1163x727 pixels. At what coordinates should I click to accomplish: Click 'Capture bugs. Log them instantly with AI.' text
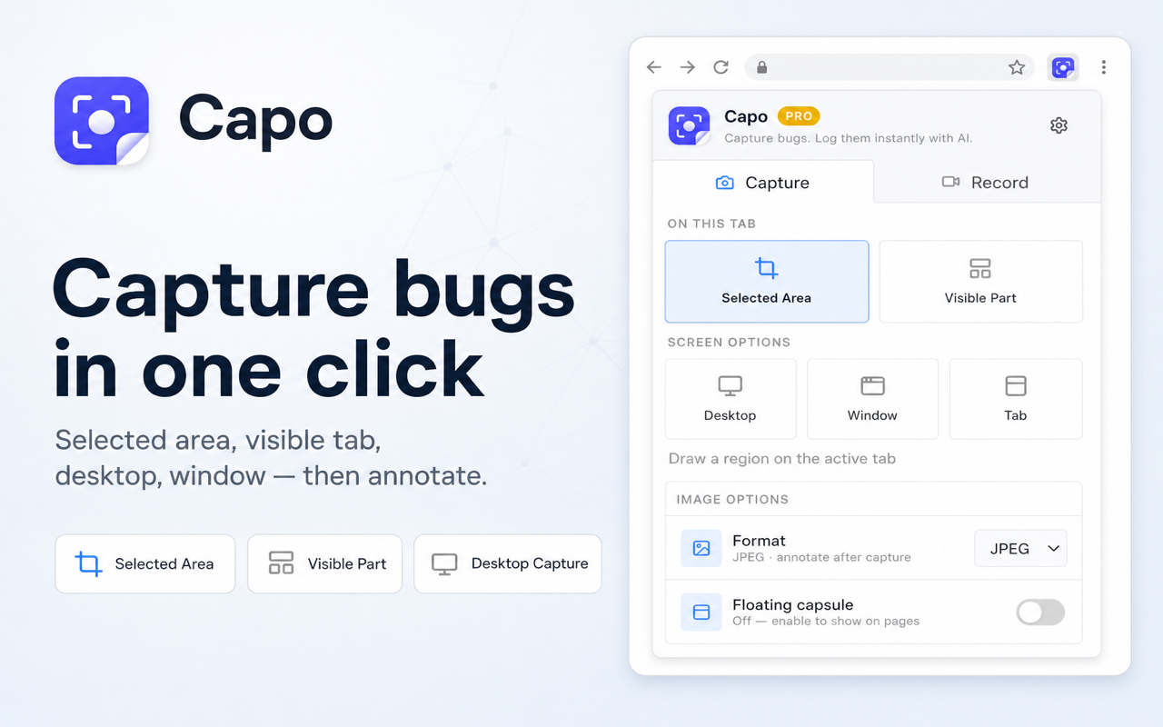[849, 139]
